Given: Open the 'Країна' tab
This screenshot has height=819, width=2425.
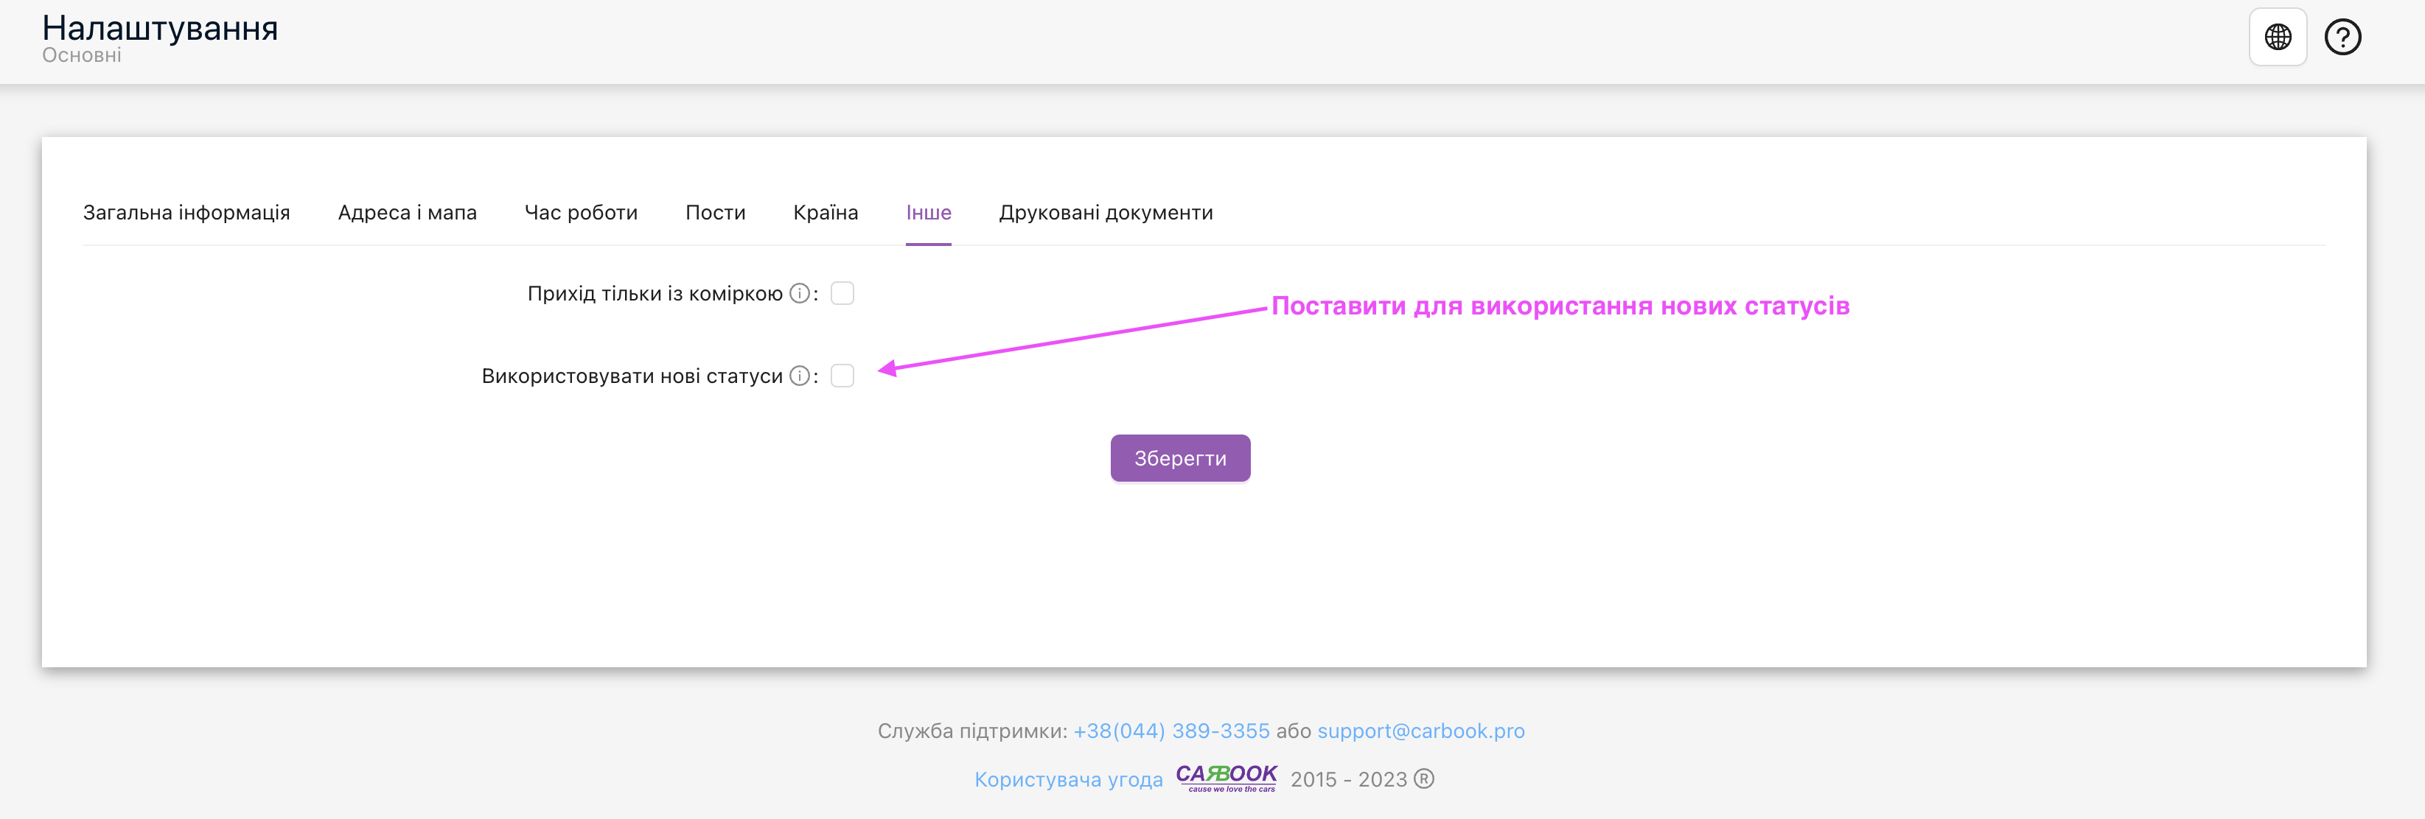Looking at the screenshot, I should tap(826, 213).
